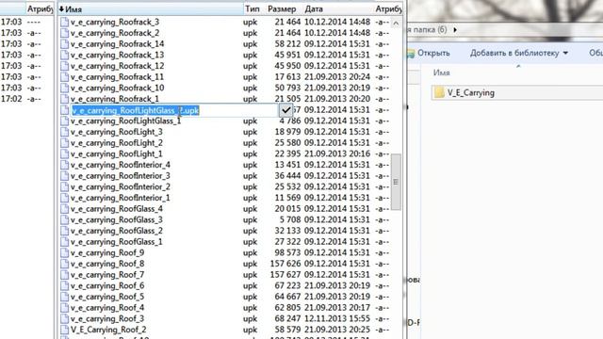Sort Explorer list by Имя column
Image resolution: width=603 pixels, height=339 pixels.
(442, 73)
